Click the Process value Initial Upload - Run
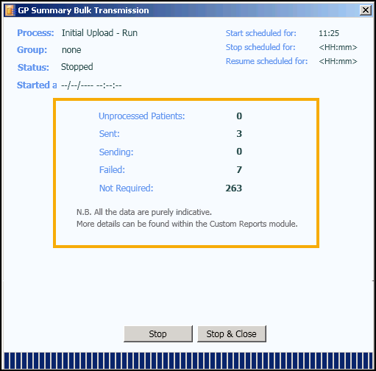The width and height of the screenshot is (376, 371). point(99,33)
